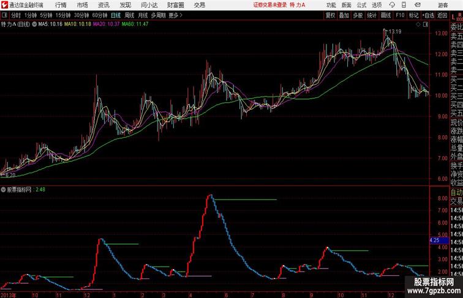Click the 6.20 low price label
The height and width of the screenshot is (298, 463).
[10, 175]
